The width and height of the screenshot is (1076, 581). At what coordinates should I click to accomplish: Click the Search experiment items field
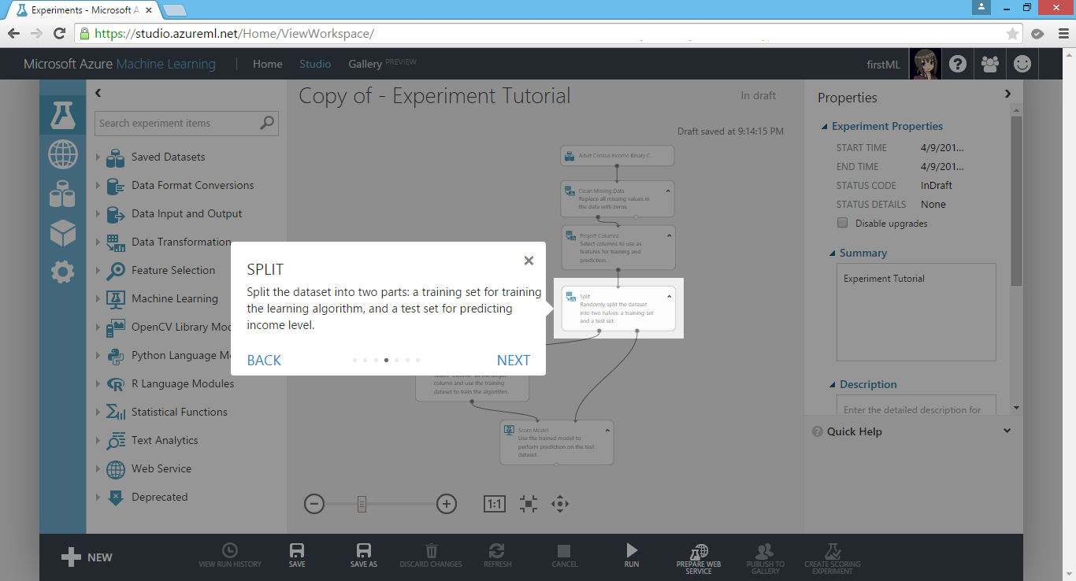pyautogui.click(x=187, y=123)
